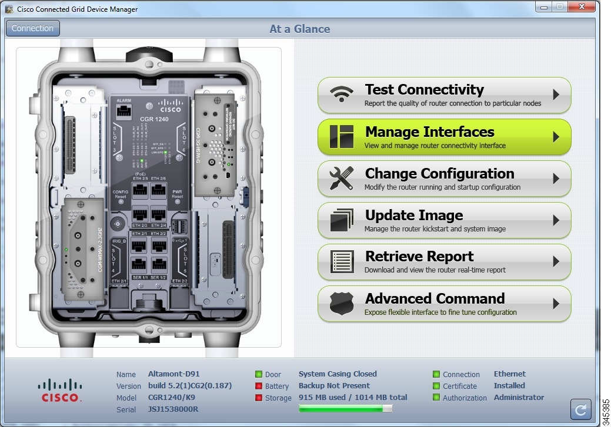Open Advanced Command

pyautogui.click(x=444, y=304)
